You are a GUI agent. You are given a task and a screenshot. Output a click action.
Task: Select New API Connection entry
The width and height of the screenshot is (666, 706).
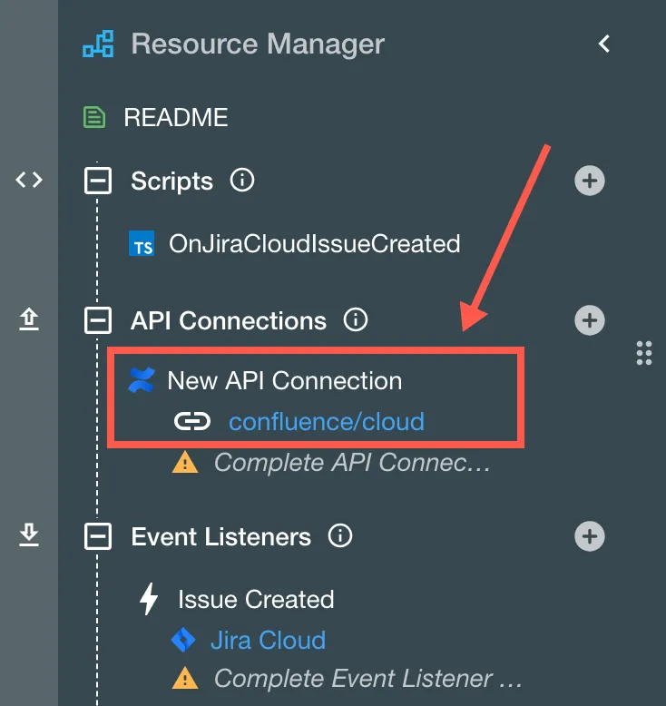point(285,381)
